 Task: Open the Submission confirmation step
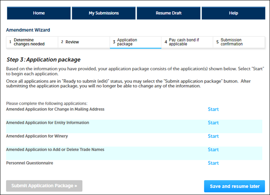pyautogui.click(x=239, y=42)
